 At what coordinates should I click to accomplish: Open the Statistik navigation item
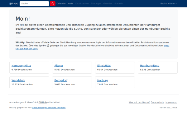tap(118, 3)
